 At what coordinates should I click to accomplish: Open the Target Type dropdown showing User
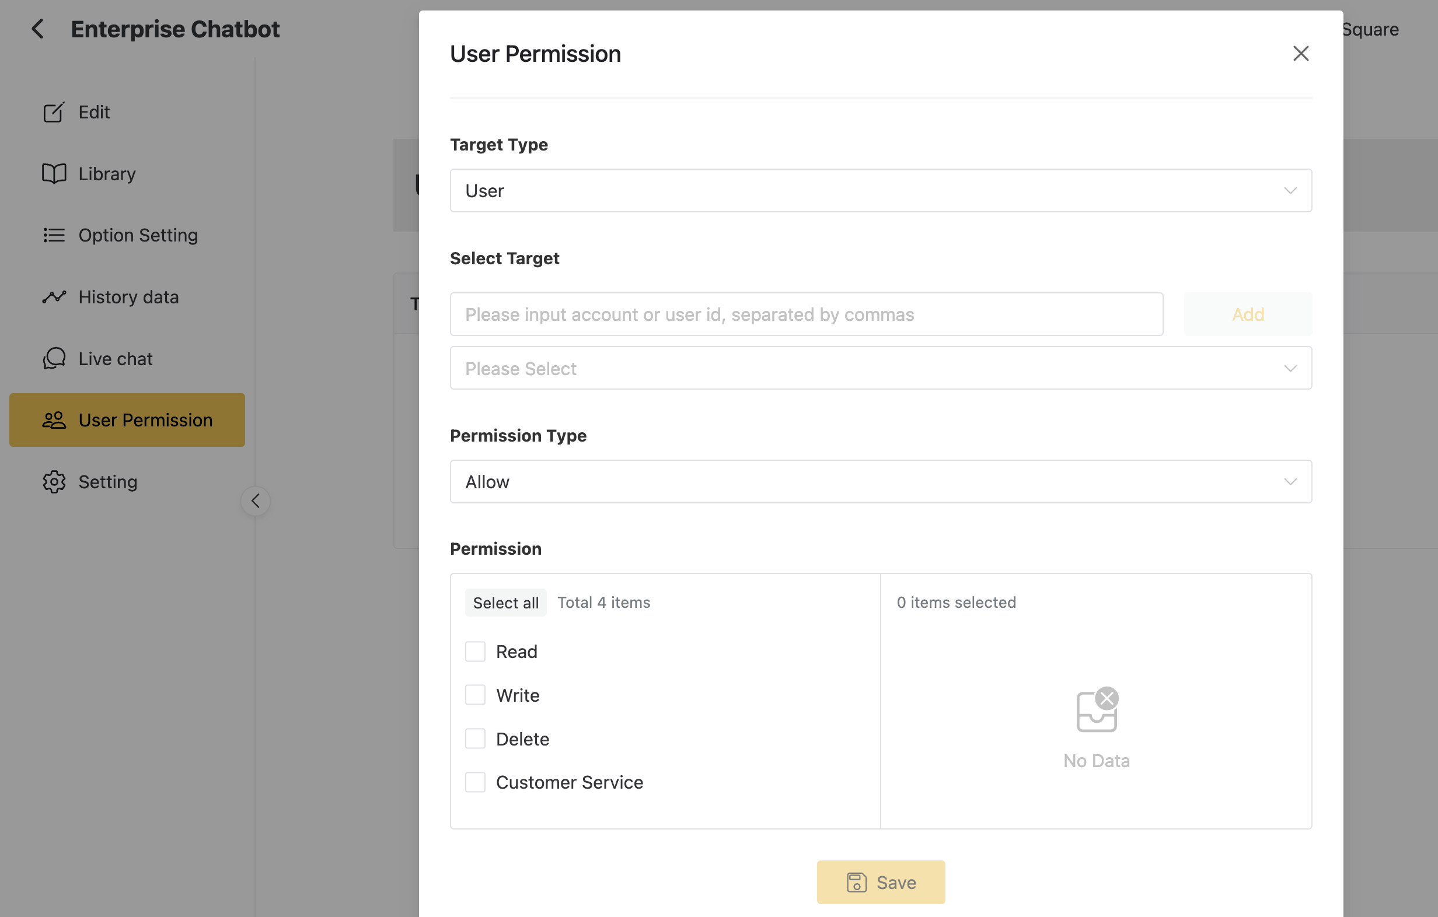(881, 190)
